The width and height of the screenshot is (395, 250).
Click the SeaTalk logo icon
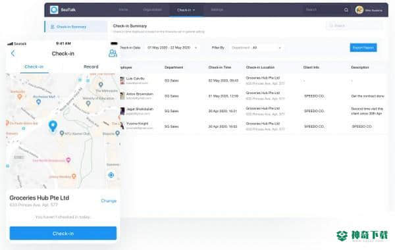[x=54, y=10]
